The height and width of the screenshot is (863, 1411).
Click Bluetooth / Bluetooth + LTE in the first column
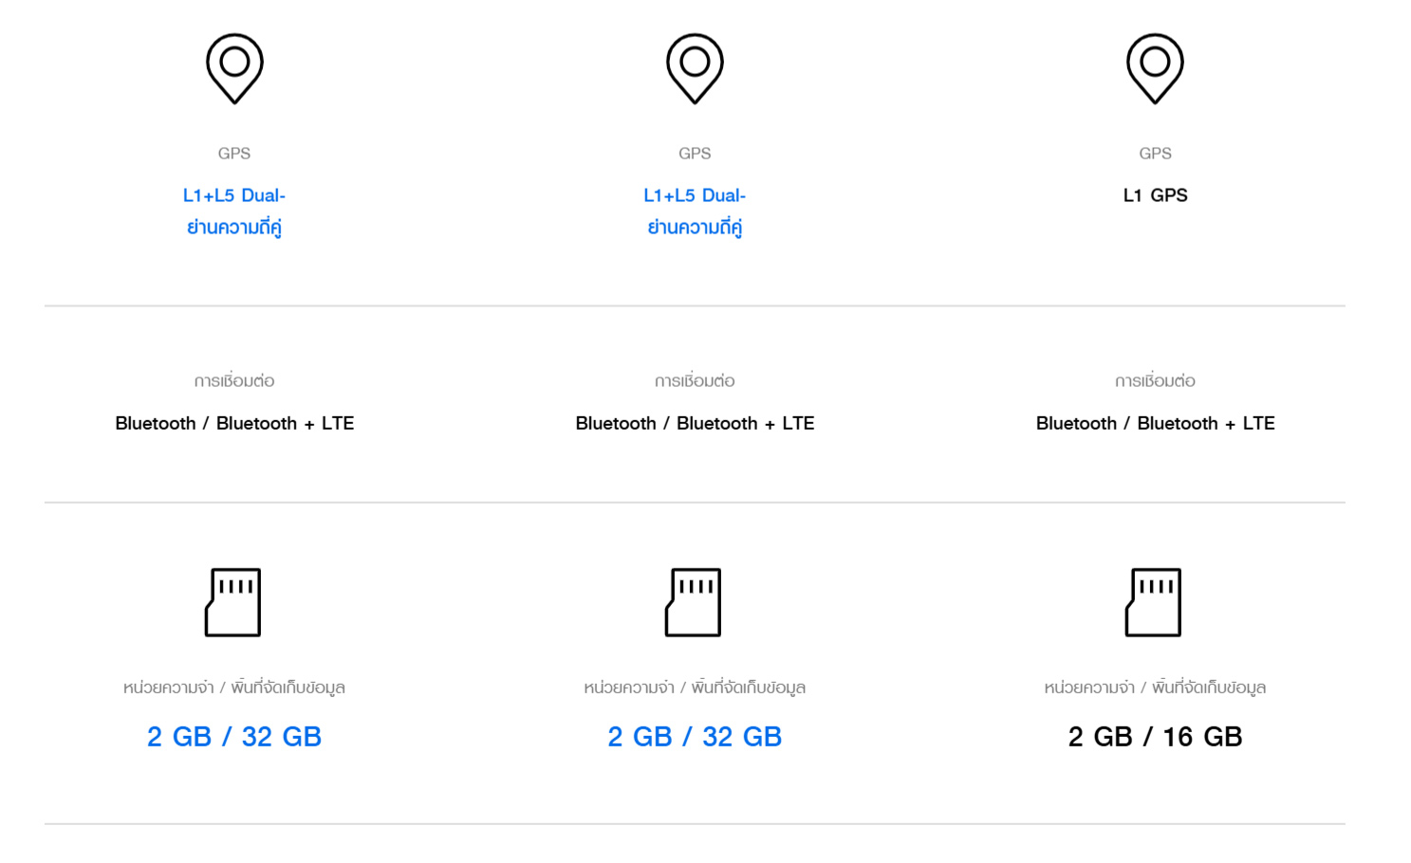point(234,423)
